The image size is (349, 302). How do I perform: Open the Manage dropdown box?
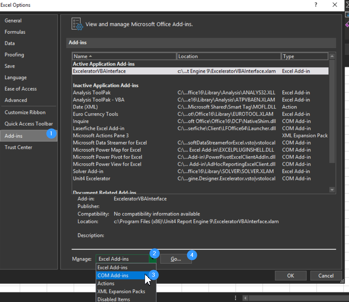coord(126,259)
